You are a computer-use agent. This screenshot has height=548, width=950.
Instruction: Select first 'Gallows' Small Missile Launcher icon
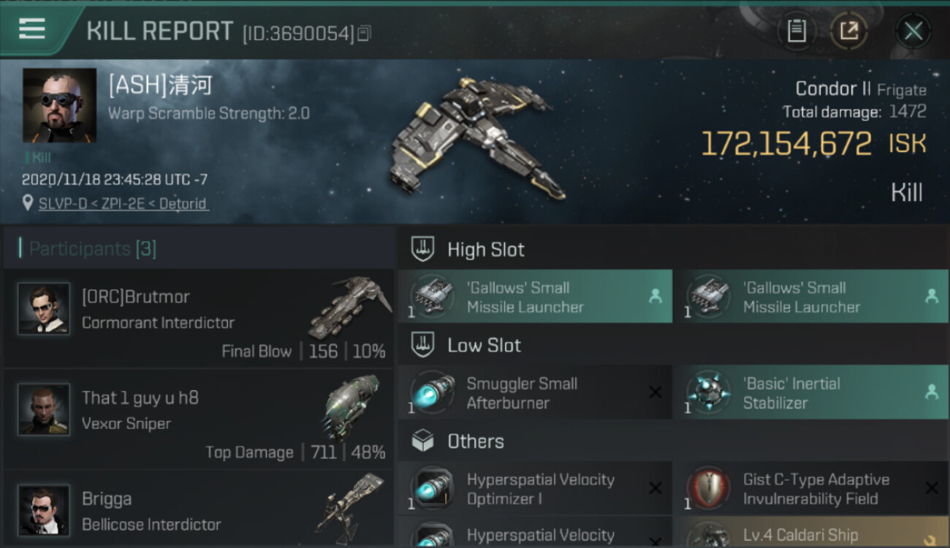coord(431,297)
